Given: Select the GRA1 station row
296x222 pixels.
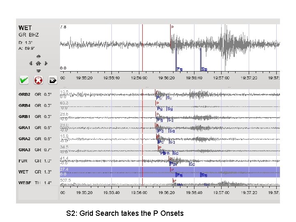Looking at the screenshot, I should click(x=149, y=127).
